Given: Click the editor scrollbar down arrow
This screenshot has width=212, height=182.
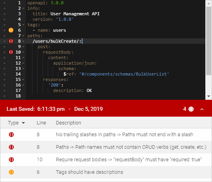Looking at the screenshot, I should pyautogui.click(x=208, y=96).
